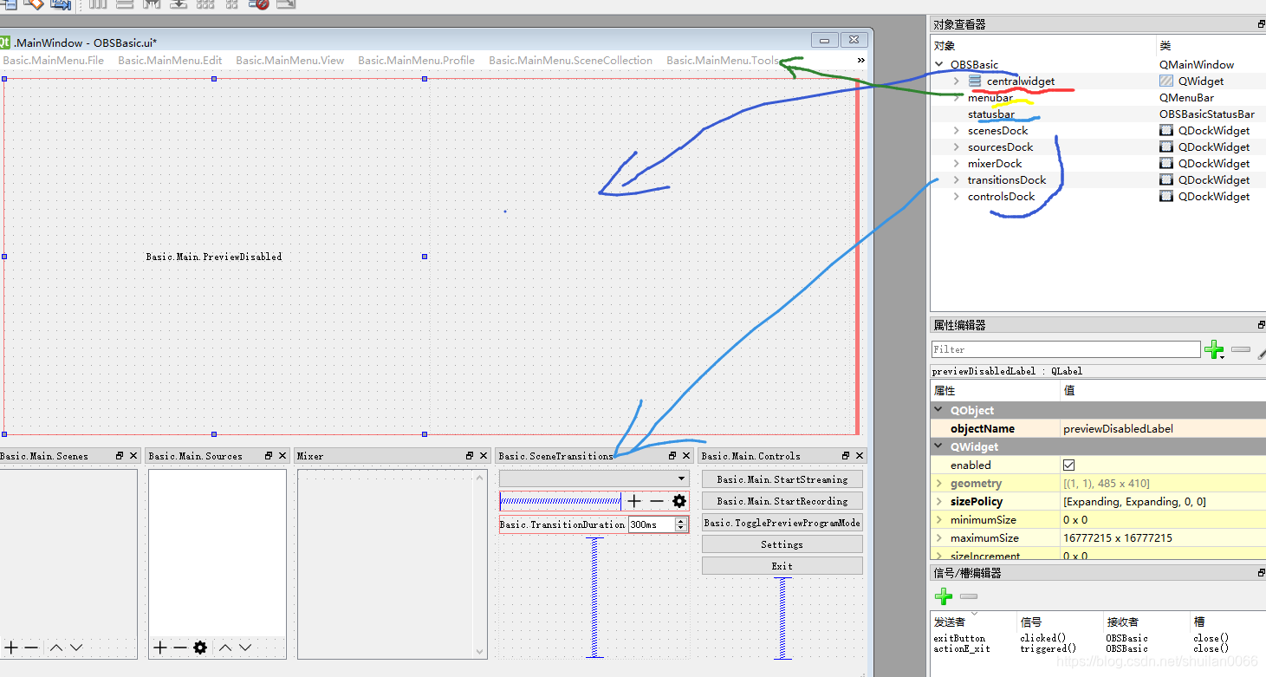Screen dimensions: 1266x677
Task: Remove a source with the Sources dock minus icon
Action: tap(179, 648)
